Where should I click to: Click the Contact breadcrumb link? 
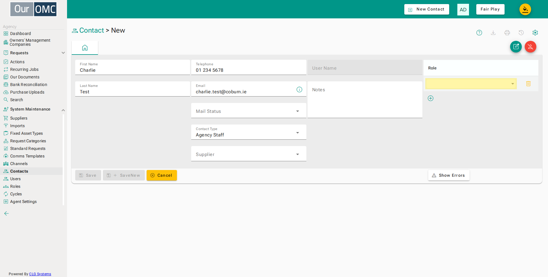(92, 30)
